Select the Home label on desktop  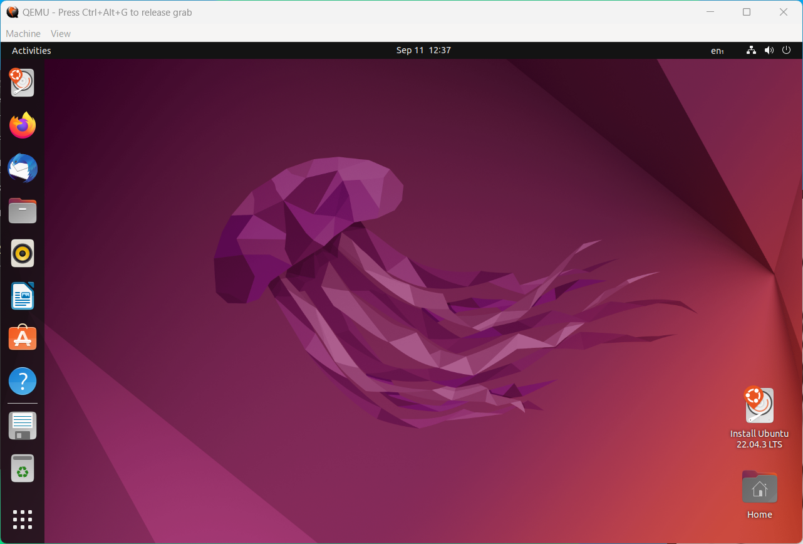[759, 515]
